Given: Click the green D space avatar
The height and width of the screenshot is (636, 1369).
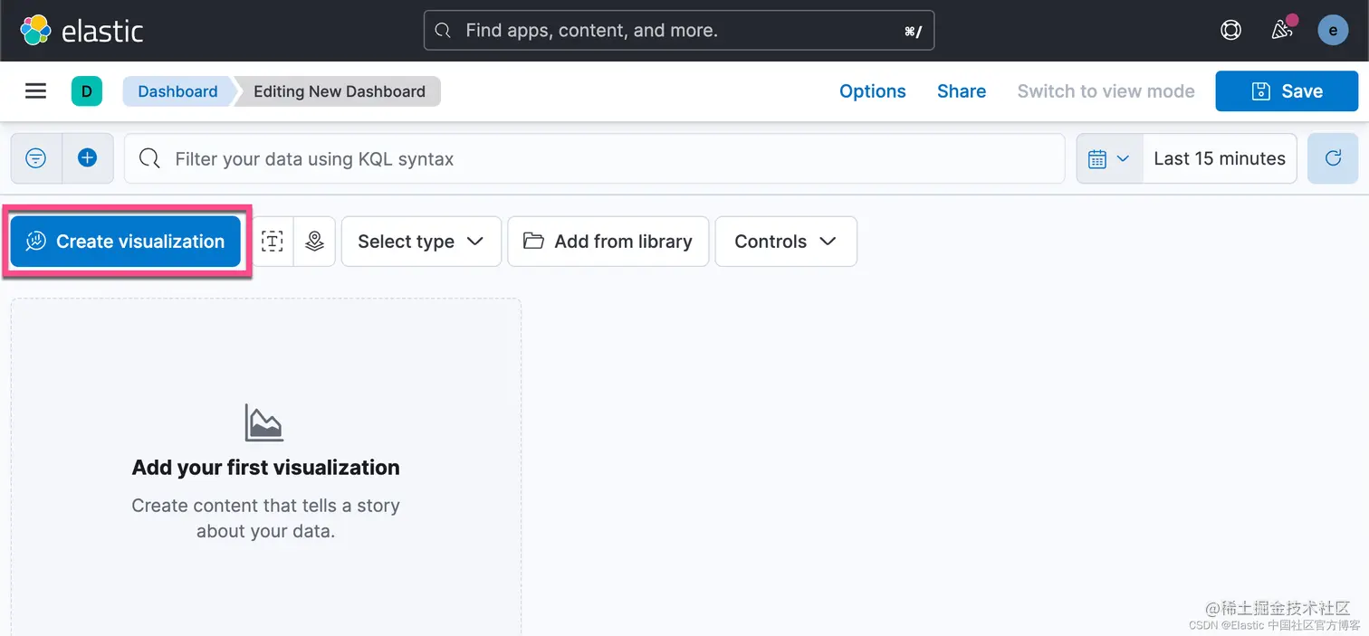Looking at the screenshot, I should [87, 91].
